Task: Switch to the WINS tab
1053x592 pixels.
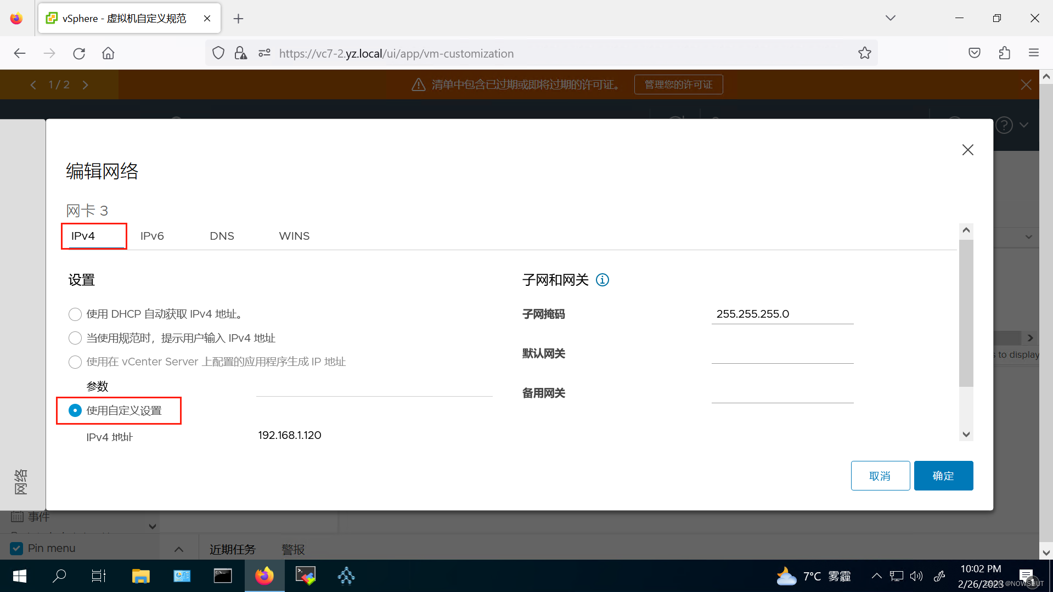Action: pos(294,236)
